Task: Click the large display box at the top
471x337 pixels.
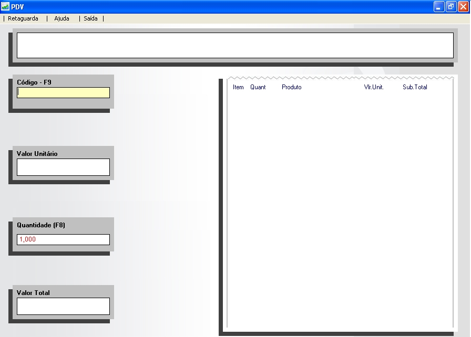Action: click(235, 46)
